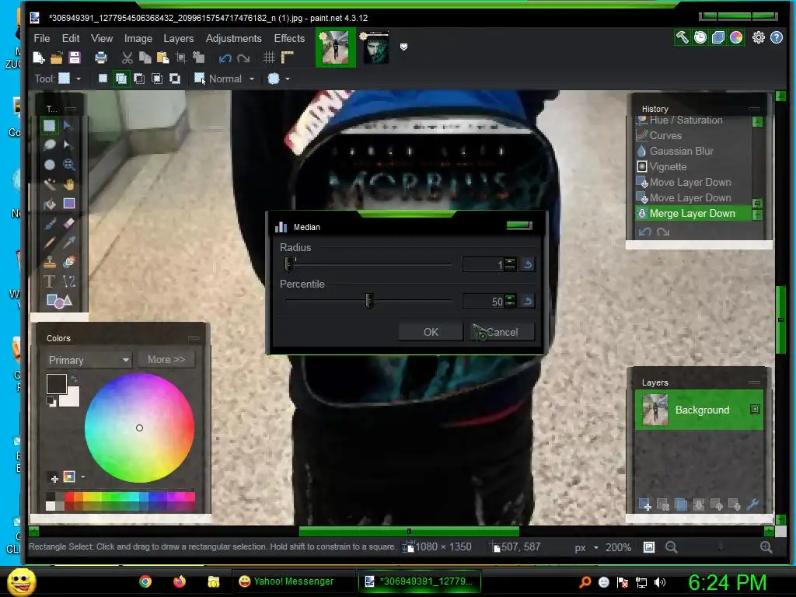This screenshot has width=796, height=597.
Task: Select the Pan hand tool
Action: pyautogui.click(x=68, y=184)
